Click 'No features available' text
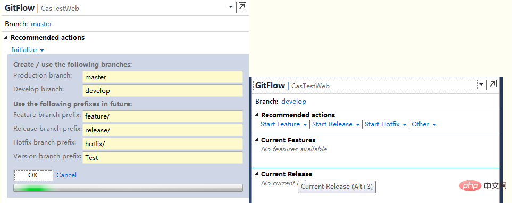512x203 pixels. pyautogui.click(x=294, y=149)
